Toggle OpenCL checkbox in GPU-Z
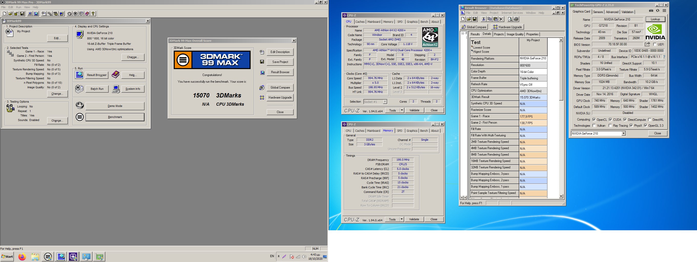Image resolution: width=697 pixels, height=262 pixels. tap(594, 120)
